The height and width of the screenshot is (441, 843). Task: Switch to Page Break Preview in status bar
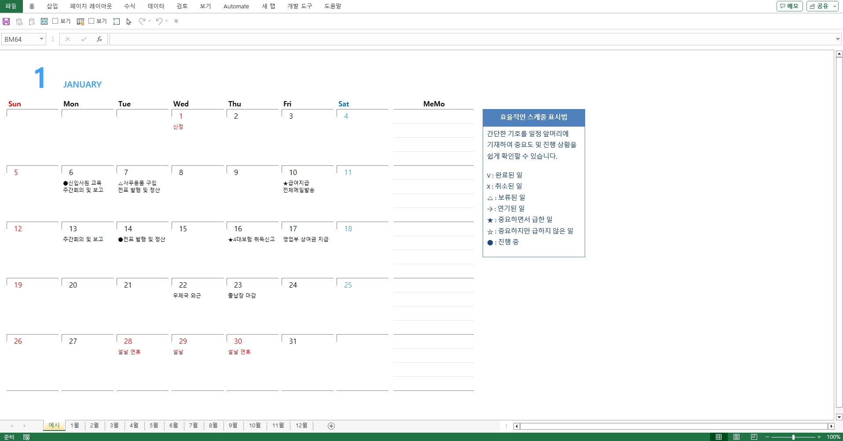point(754,437)
